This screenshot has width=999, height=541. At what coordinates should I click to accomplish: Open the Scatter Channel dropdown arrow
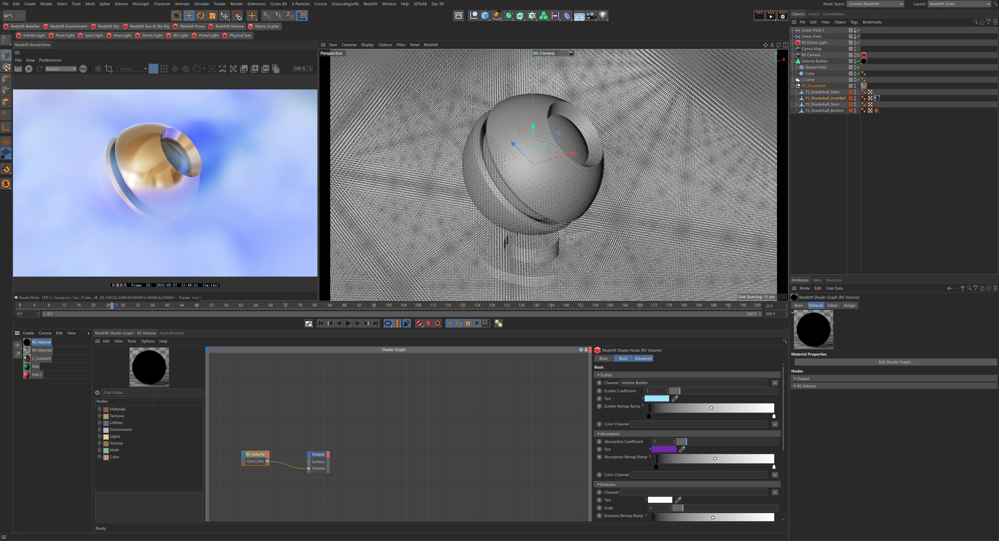[774, 383]
